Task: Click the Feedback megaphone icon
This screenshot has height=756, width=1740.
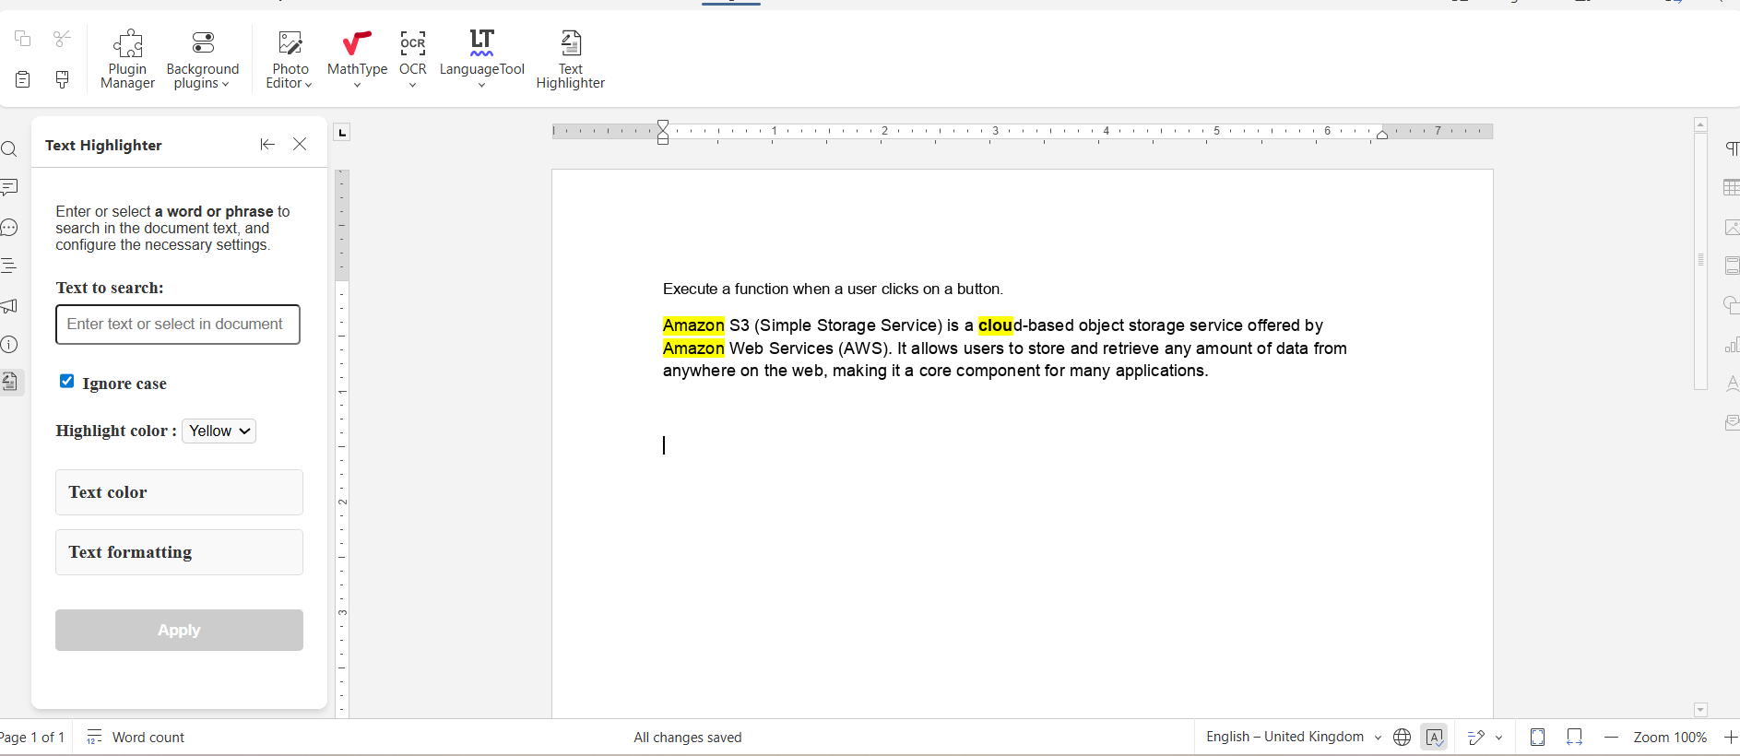Action: pyautogui.click(x=9, y=306)
